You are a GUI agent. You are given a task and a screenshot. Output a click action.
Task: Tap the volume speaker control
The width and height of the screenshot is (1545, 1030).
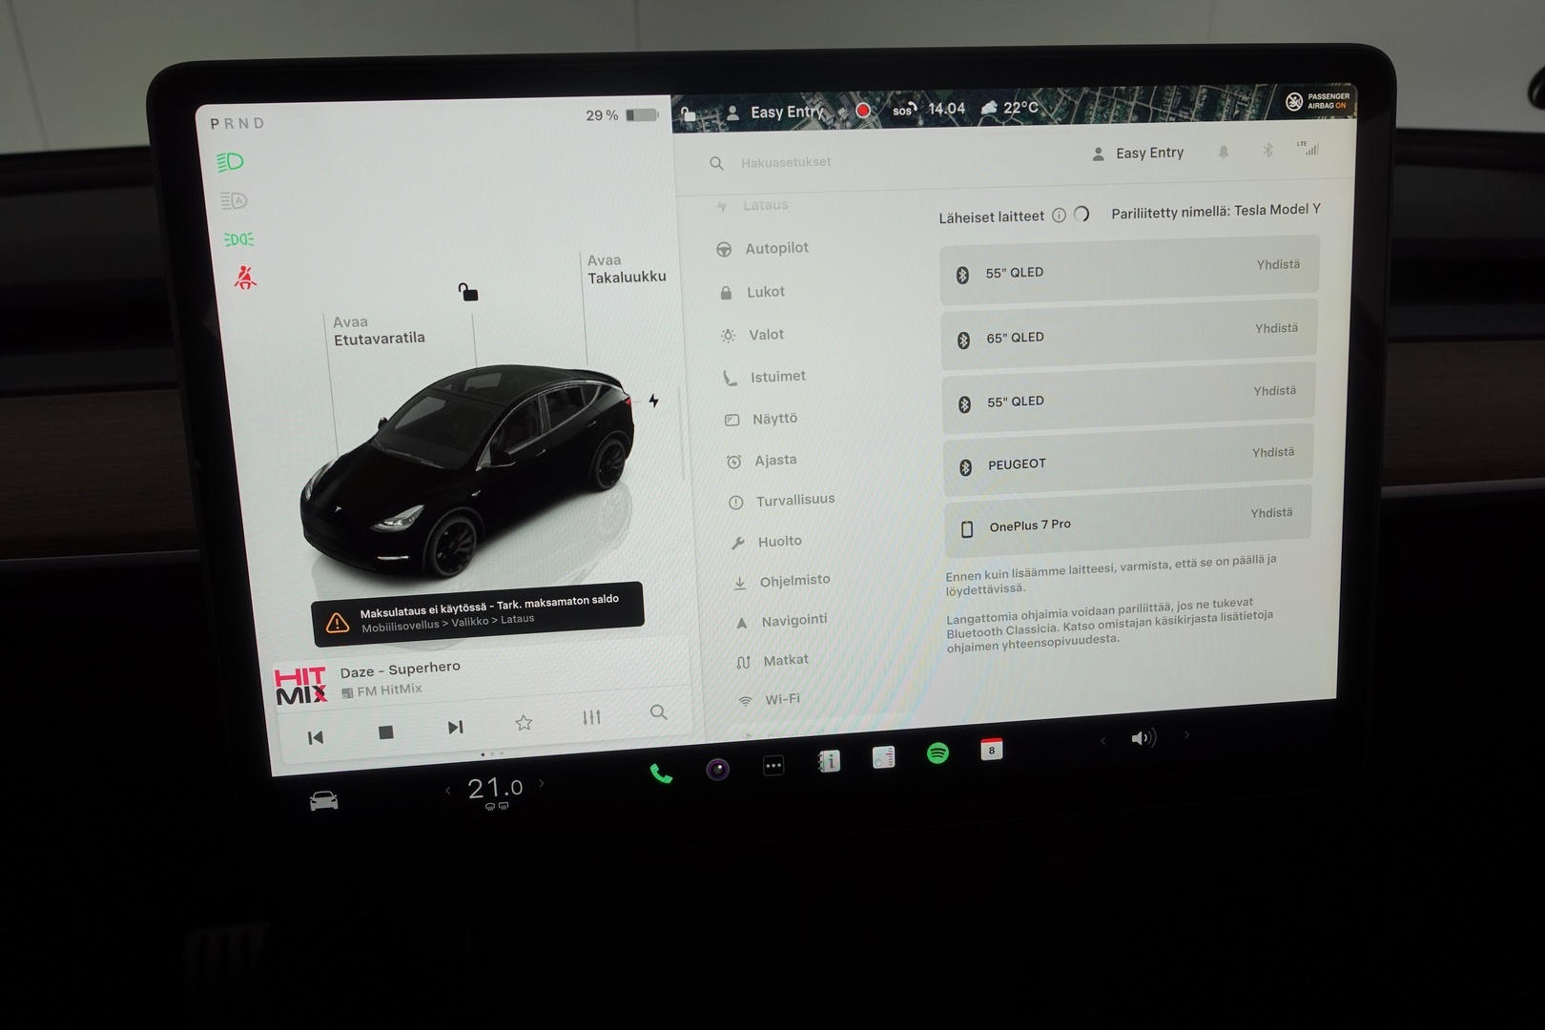click(x=1142, y=736)
